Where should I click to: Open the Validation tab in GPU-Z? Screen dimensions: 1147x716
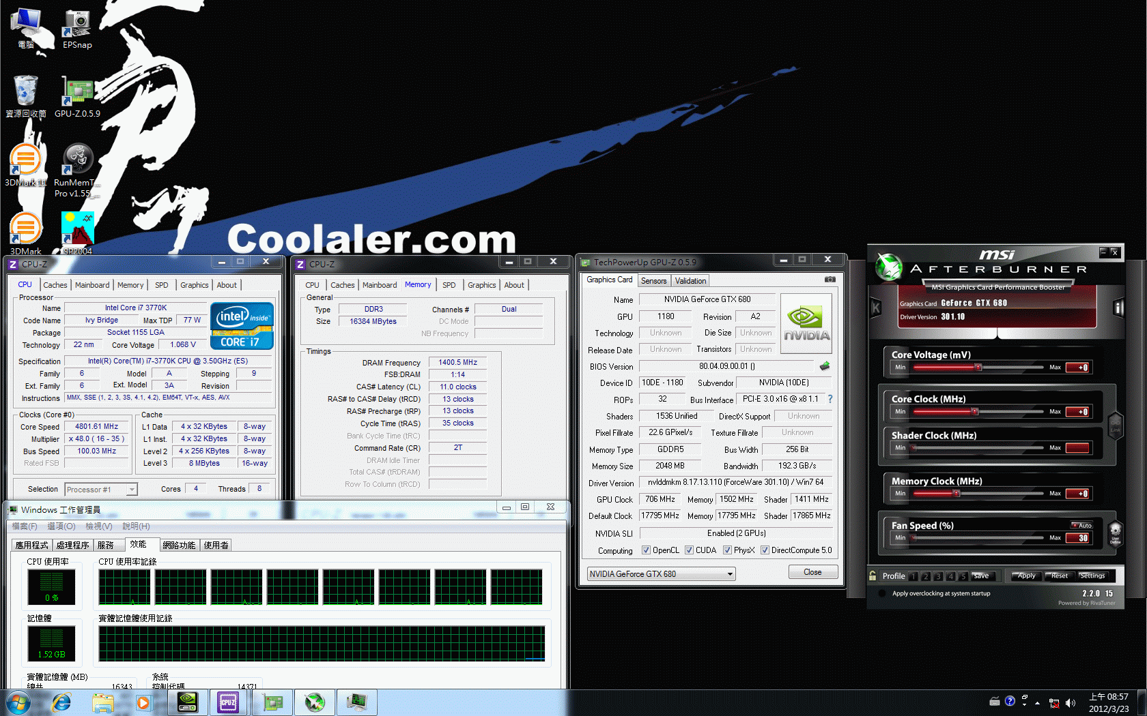pyautogui.click(x=690, y=281)
